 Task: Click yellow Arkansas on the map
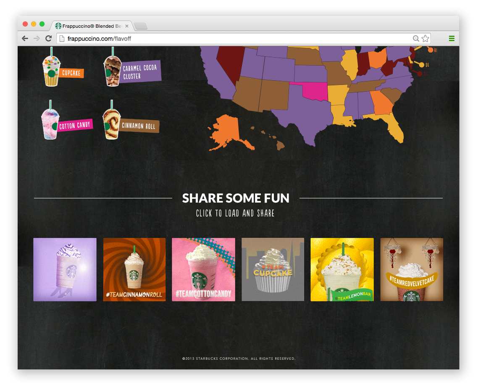tap(338, 95)
